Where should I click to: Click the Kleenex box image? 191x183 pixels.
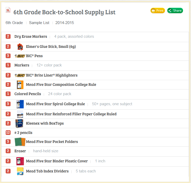click(x=19, y=123)
